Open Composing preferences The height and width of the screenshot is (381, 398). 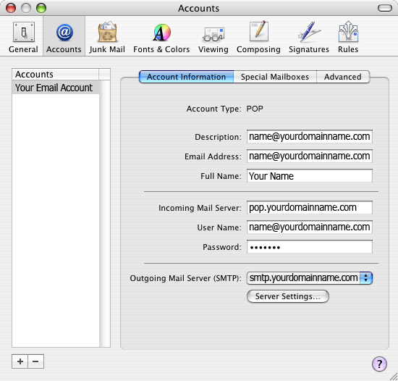(x=258, y=38)
